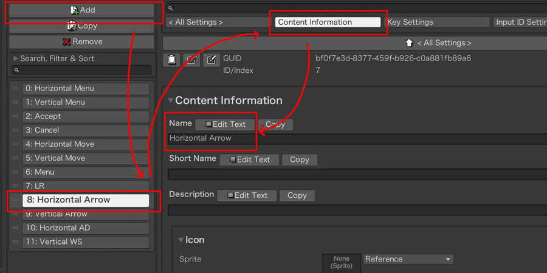This screenshot has height=273, width=547.
Task: Click the up arrow icon on All Settings bar
Action: click(409, 43)
